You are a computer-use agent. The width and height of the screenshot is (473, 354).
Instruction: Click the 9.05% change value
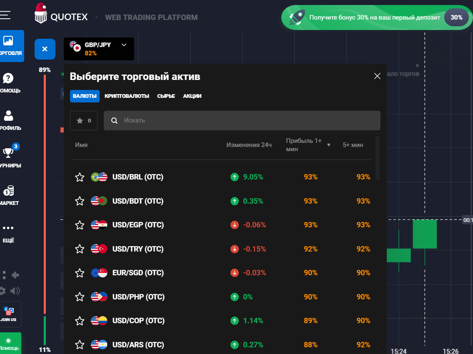tap(253, 177)
